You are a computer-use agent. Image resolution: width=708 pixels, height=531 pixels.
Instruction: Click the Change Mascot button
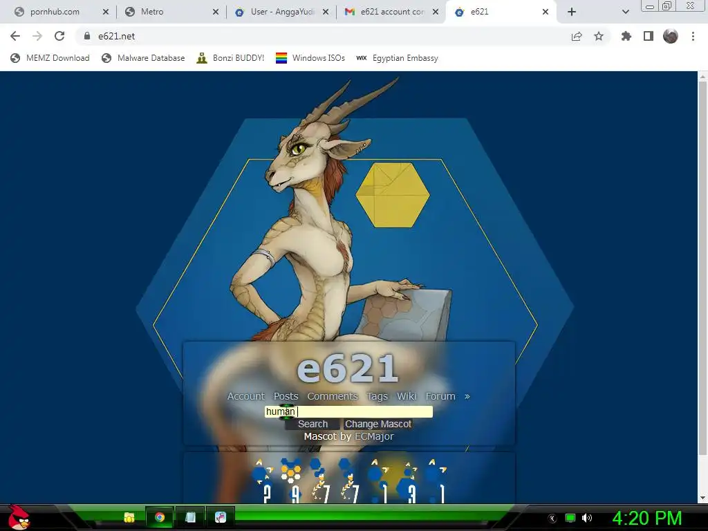point(378,424)
